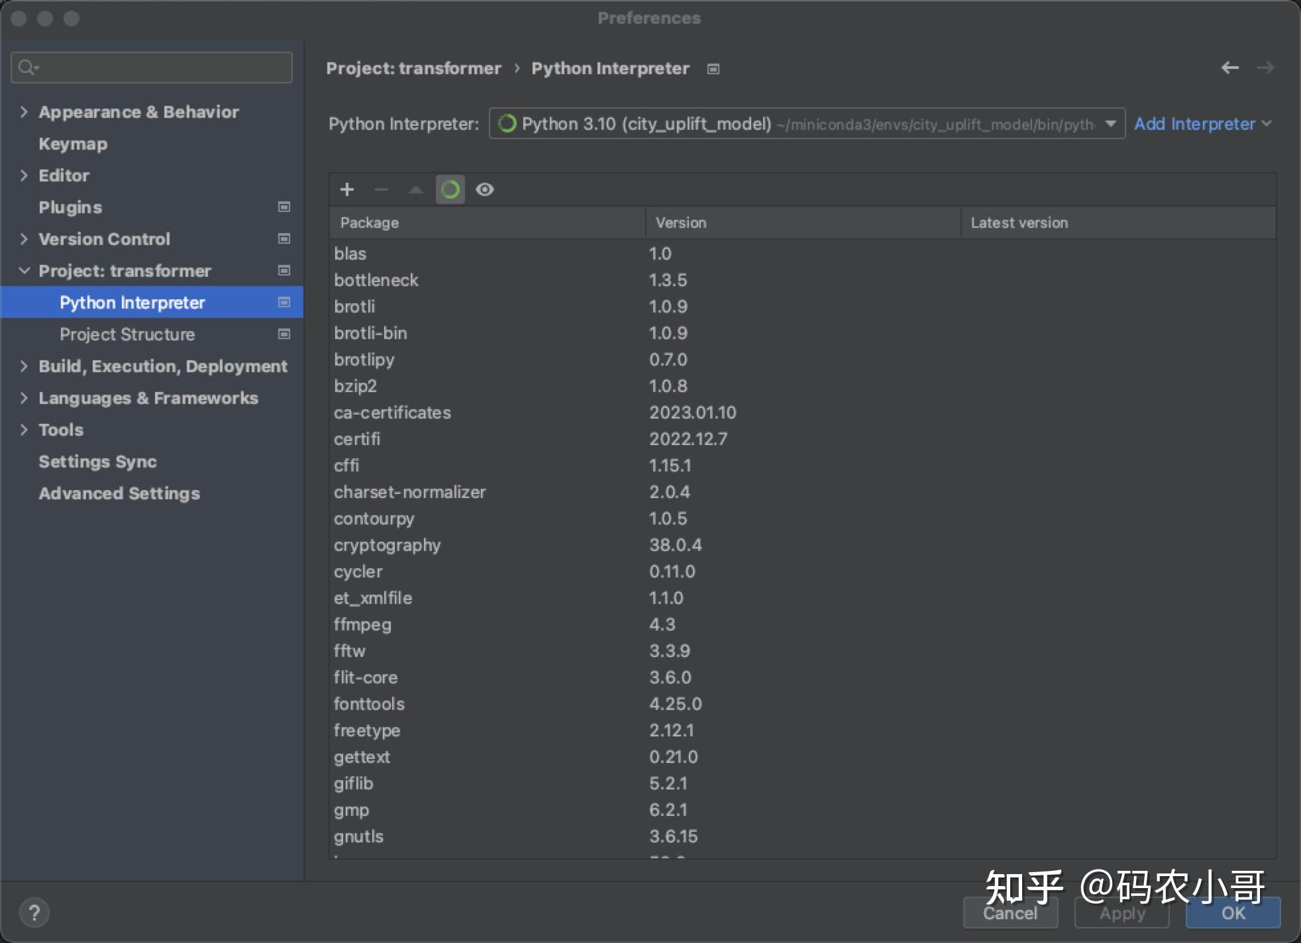Click the Apply button
Image resolution: width=1301 pixels, height=943 pixels.
1121,913
